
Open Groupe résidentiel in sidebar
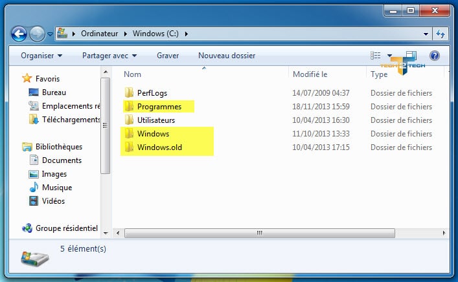pyautogui.click(x=67, y=228)
